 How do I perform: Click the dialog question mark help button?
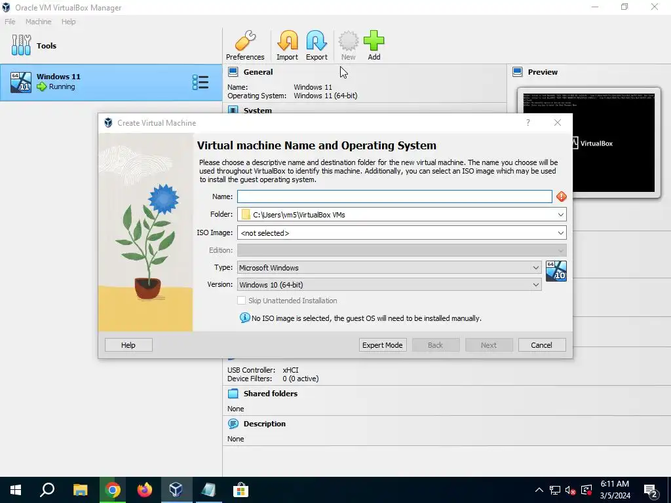(527, 122)
